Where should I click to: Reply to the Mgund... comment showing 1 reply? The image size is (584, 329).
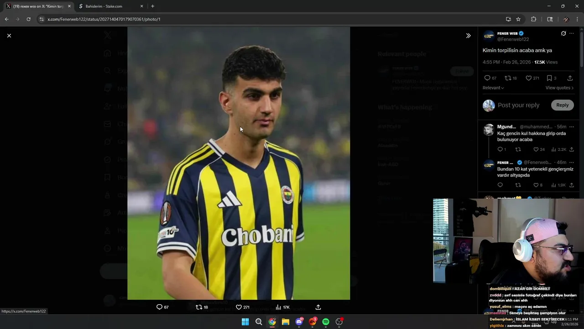[501, 149]
